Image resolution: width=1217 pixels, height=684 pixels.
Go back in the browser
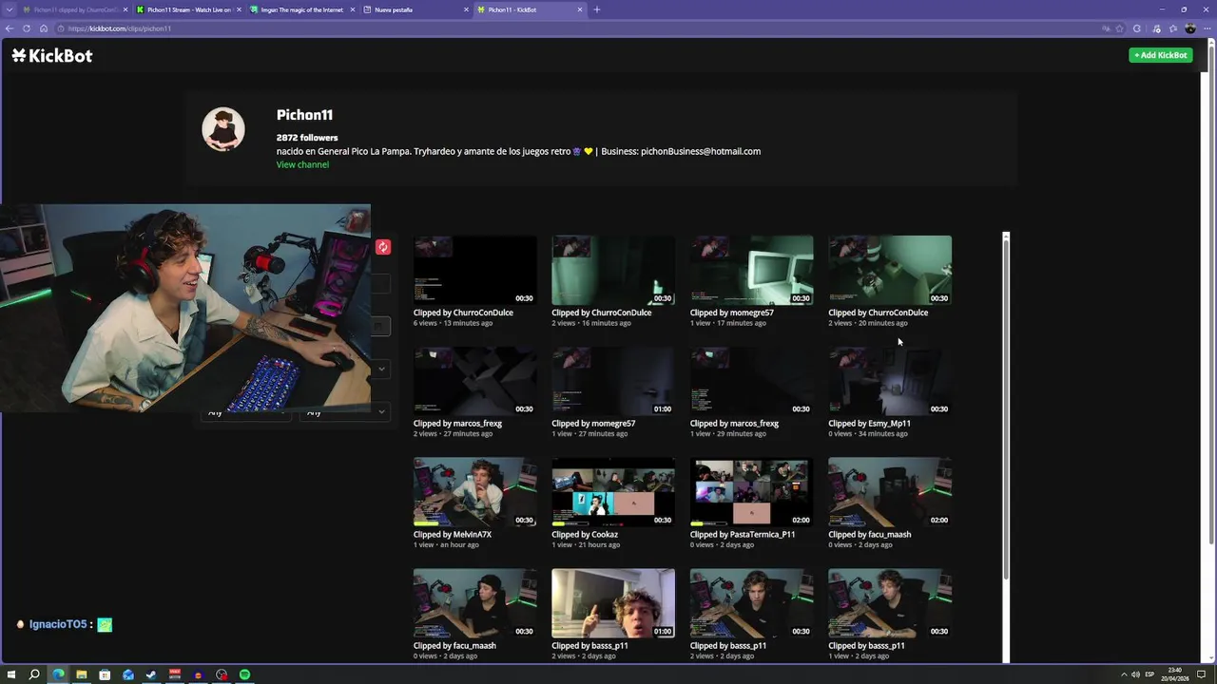coord(10,28)
